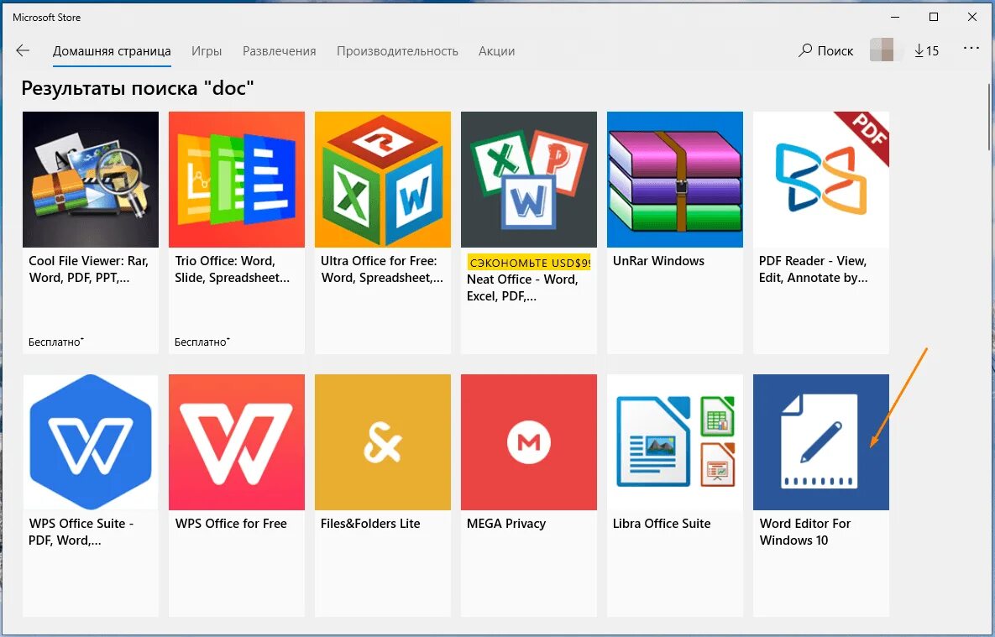Close the Microsoft Store window
The height and width of the screenshot is (637, 995).
972,17
